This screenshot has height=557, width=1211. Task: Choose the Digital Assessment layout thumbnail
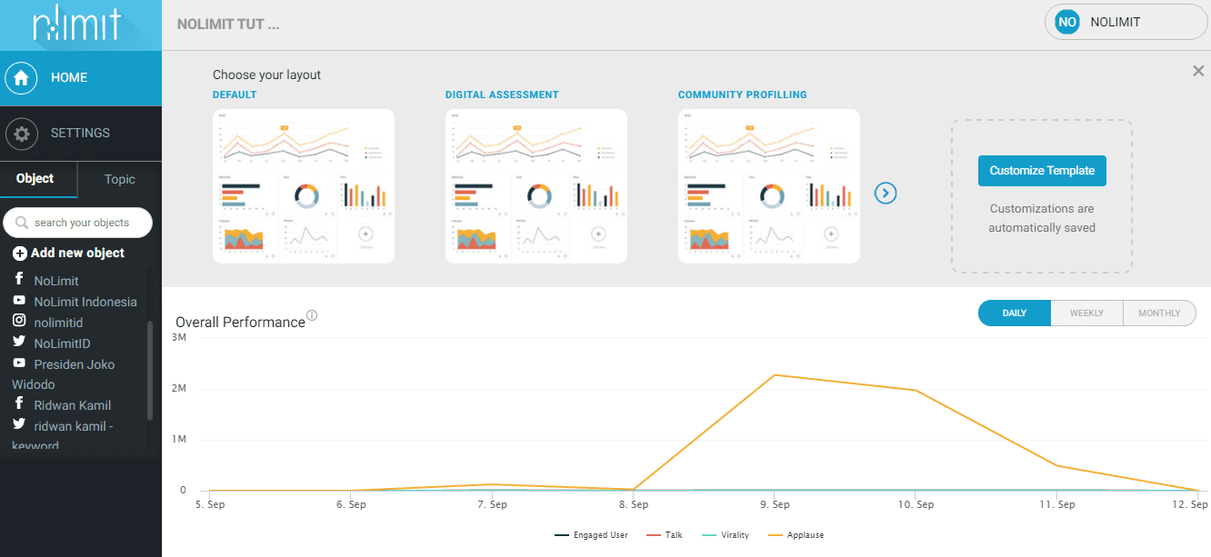tap(536, 186)
